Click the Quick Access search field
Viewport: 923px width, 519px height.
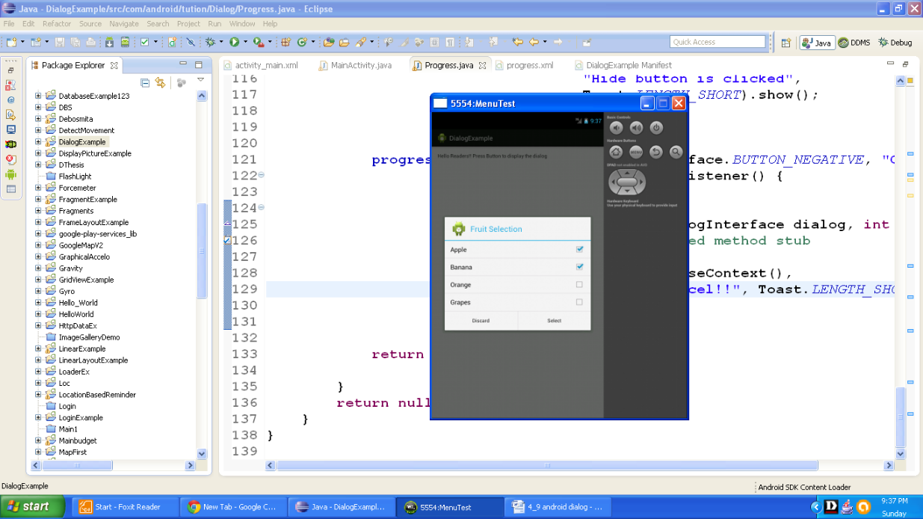click(717, 42)
